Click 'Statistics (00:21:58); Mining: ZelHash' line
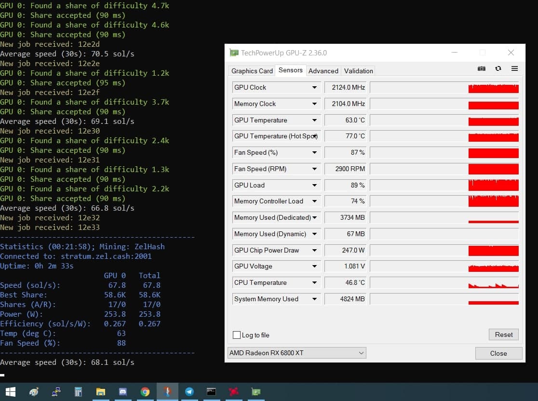 coord(82,247)
